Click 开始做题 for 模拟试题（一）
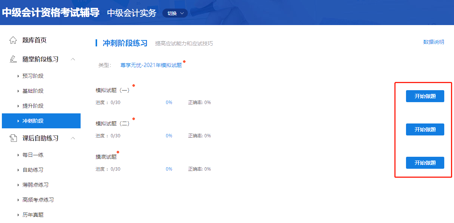Screen dimensions: 454x223 click(x=424, y=96)
